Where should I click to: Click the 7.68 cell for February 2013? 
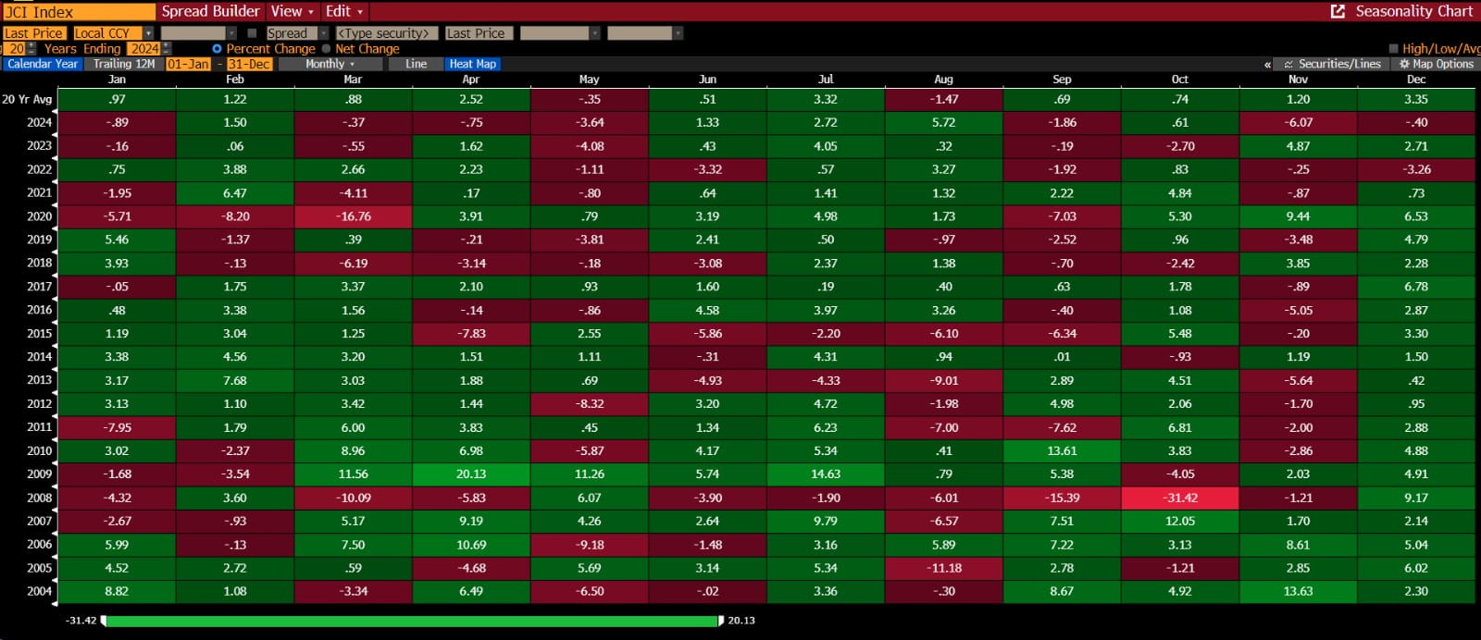[235, 380]
